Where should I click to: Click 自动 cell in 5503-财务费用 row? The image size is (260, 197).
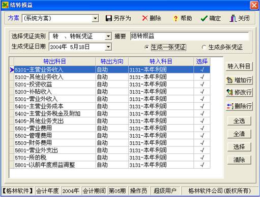tap(112, 143)
